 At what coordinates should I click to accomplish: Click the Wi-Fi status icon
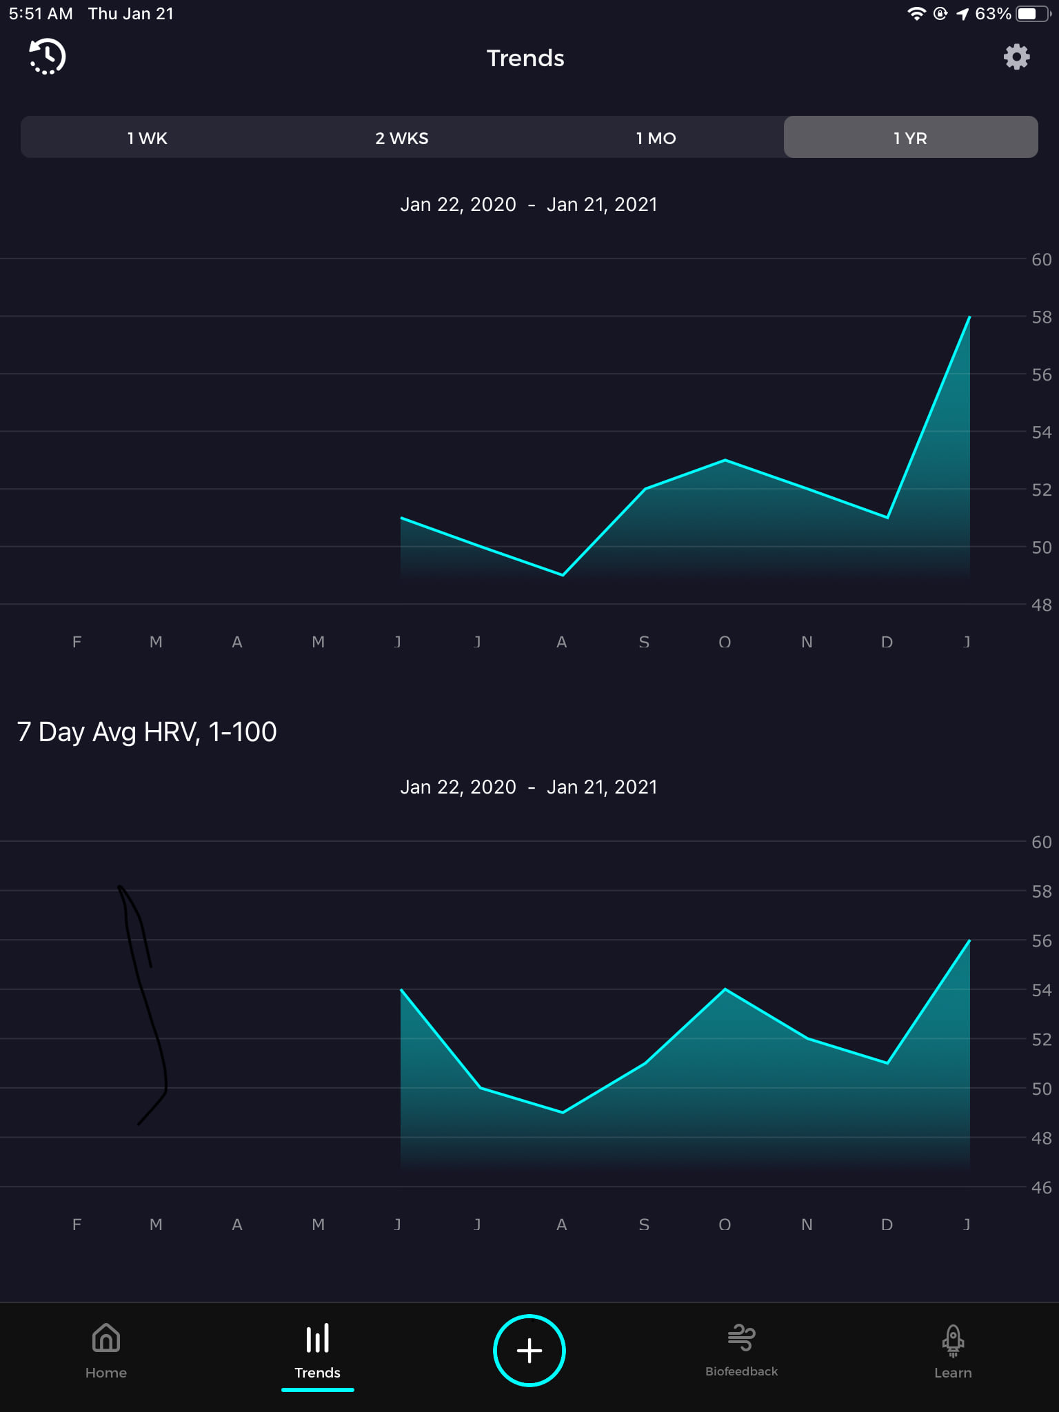pos(916,14)
